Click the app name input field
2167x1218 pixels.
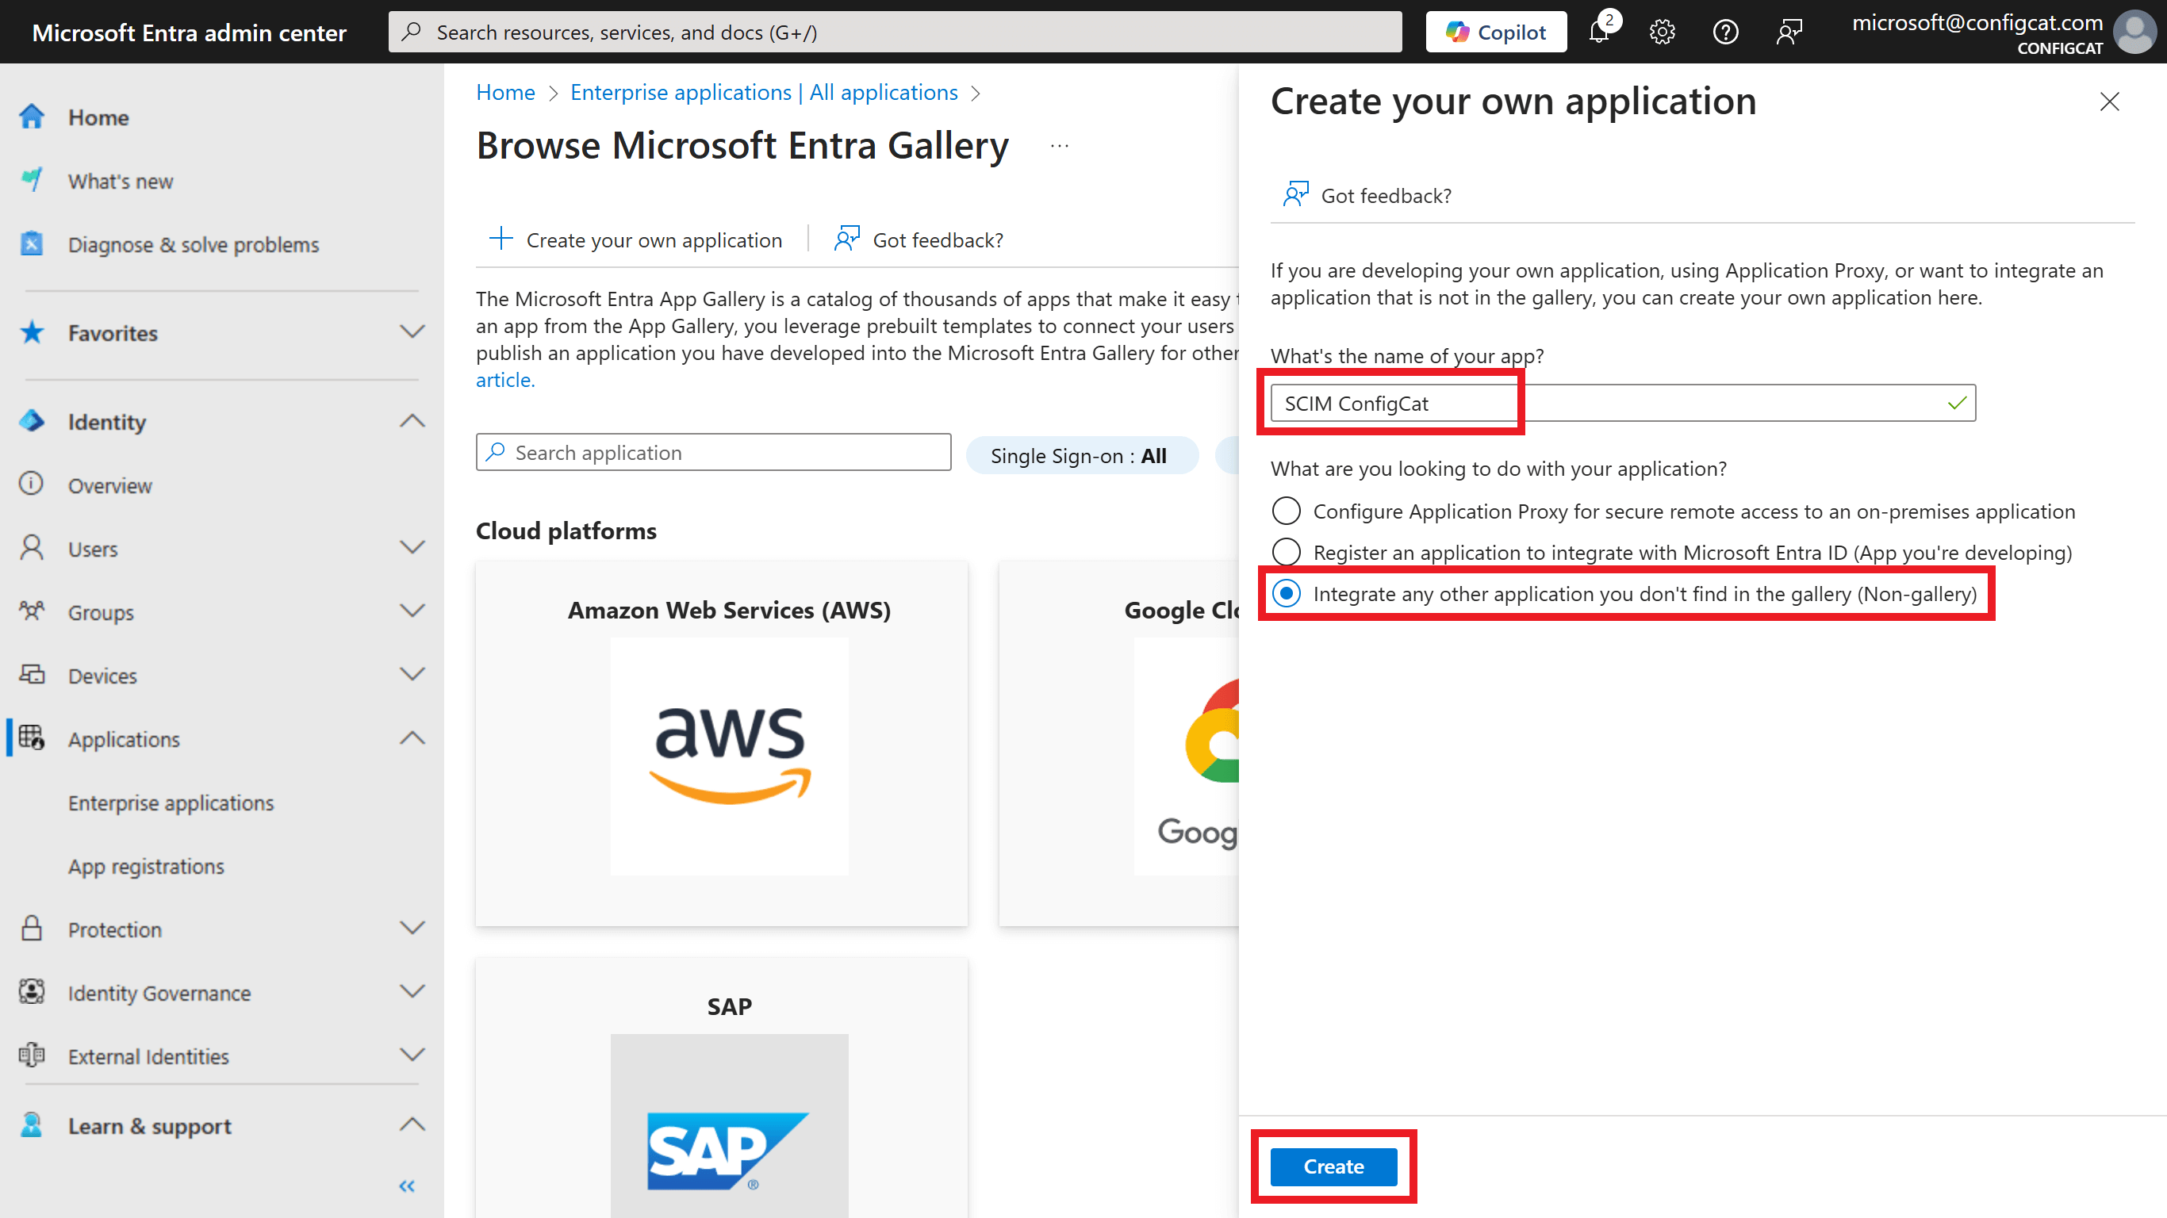click(1622, 403)
